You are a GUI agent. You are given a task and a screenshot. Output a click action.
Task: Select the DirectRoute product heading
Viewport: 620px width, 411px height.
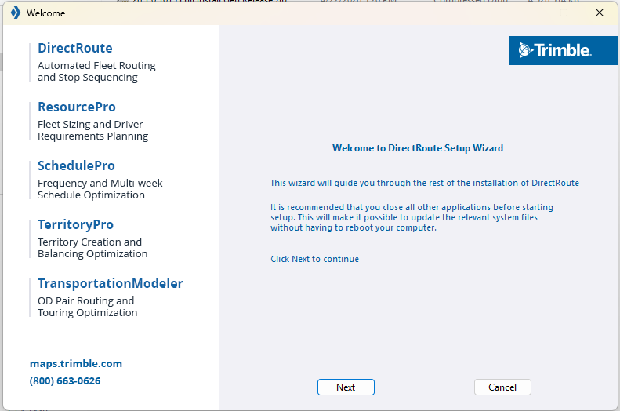(x=75, y=49)
